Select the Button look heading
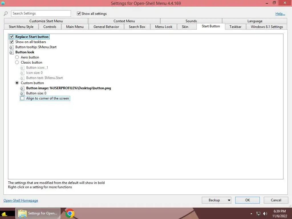Viewport: 292px width, 219px height. click(x=25, y=52)
